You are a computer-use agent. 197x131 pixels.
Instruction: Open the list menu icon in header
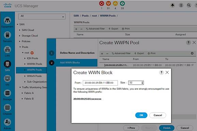click(x=181, y=5)
